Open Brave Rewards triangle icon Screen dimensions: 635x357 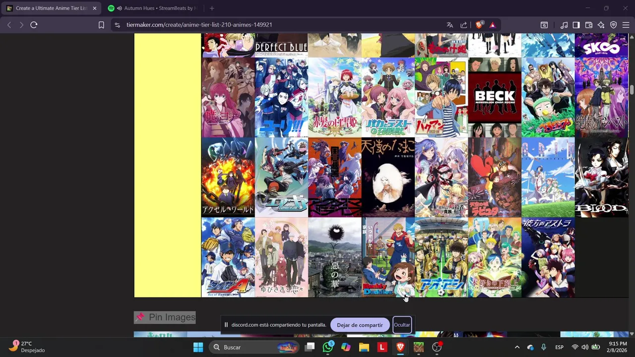click(492, 25)
